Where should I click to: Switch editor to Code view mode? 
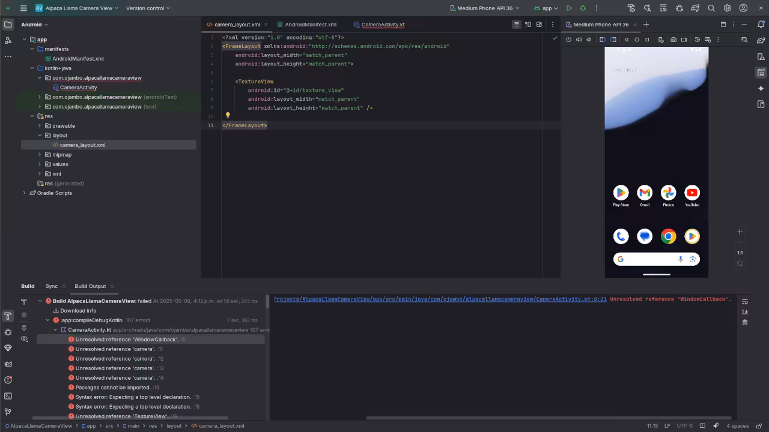tap(516, 25)
